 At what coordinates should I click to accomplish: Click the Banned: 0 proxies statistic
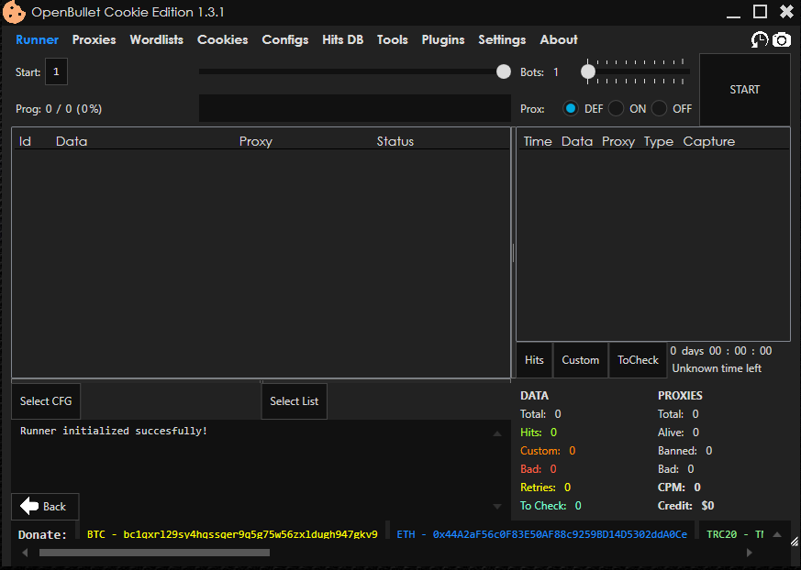[x=684, y=451]
